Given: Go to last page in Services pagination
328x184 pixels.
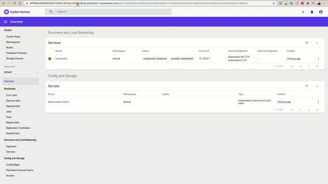Looking at the screenshot, I should [317, 66].
